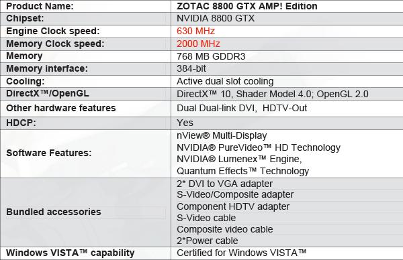Screen dimensions: 403x260
Task: Click the nView Multi-Display line
Action: point(222,135)
